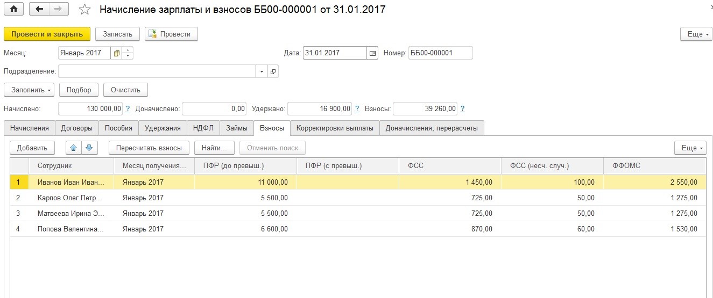Viewport: 713px width, 298px height.
Task: Click ФФОМС cell 2 550,00
Action: (x=654, y=182)
